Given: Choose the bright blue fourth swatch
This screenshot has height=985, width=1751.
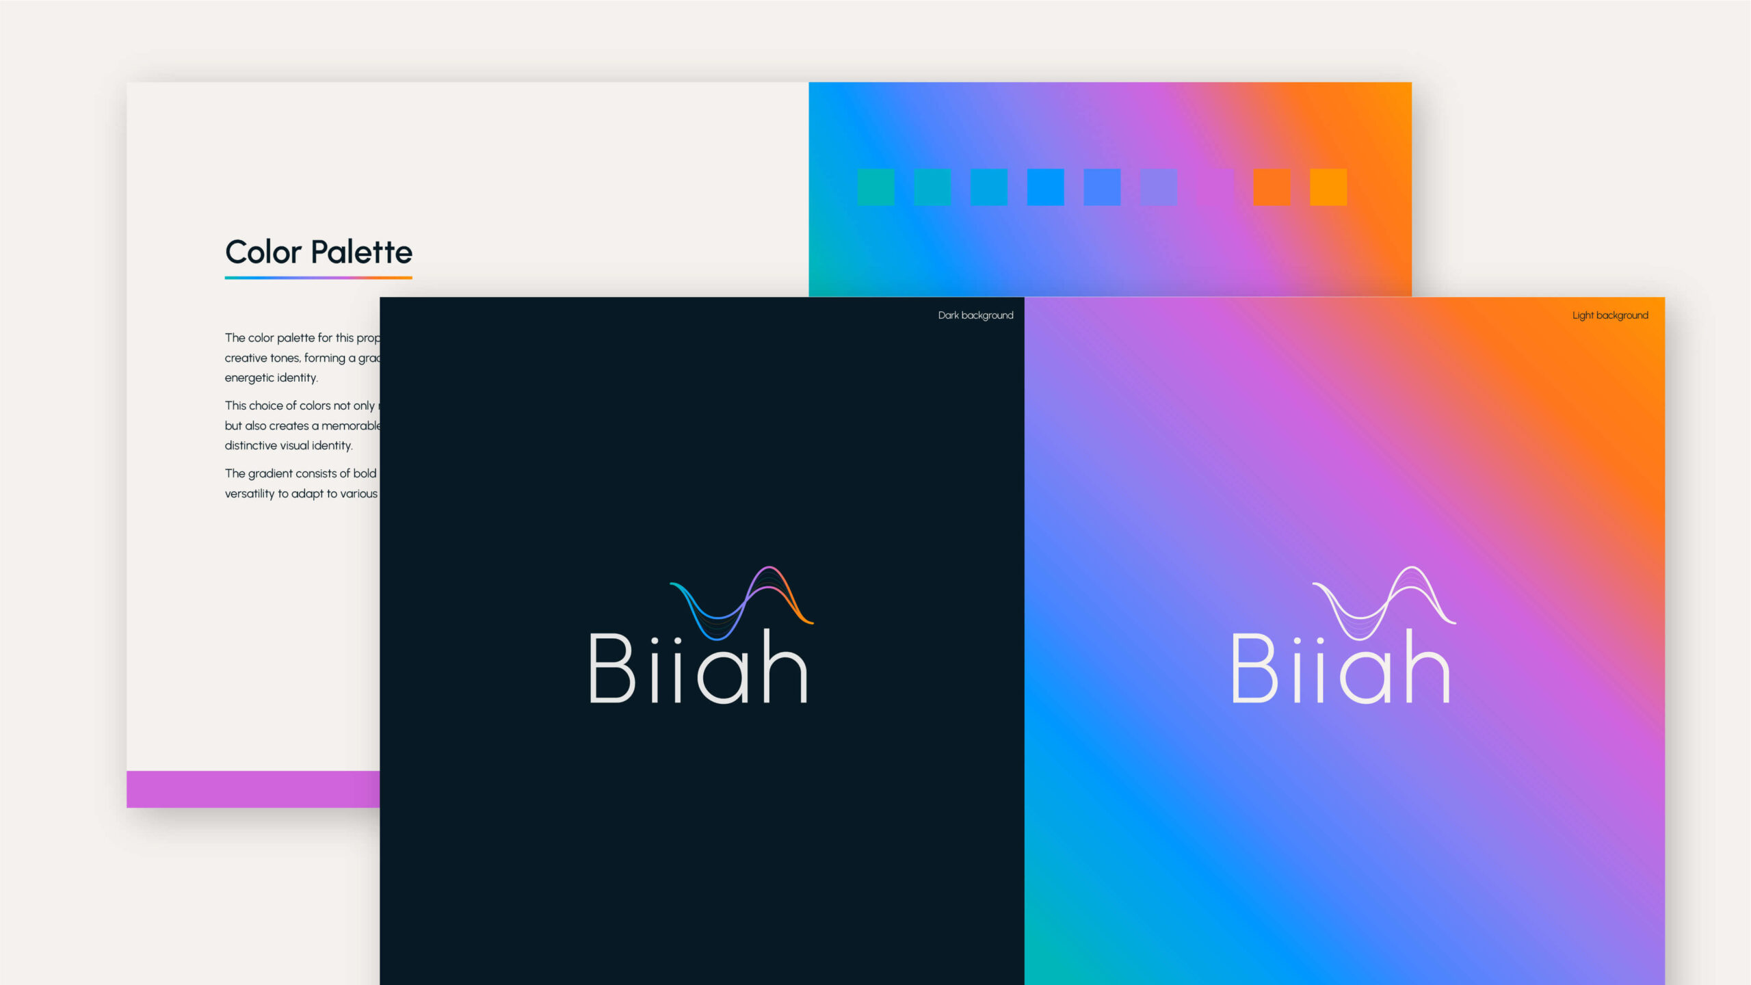Looking at the screenshot, I should click(1046, 187).
